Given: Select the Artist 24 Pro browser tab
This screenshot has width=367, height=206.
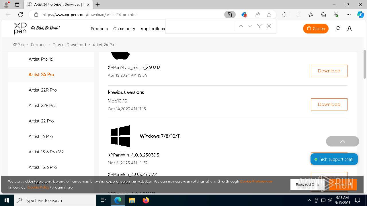Looking at the screenshot, I should click(x=58, y=5).
